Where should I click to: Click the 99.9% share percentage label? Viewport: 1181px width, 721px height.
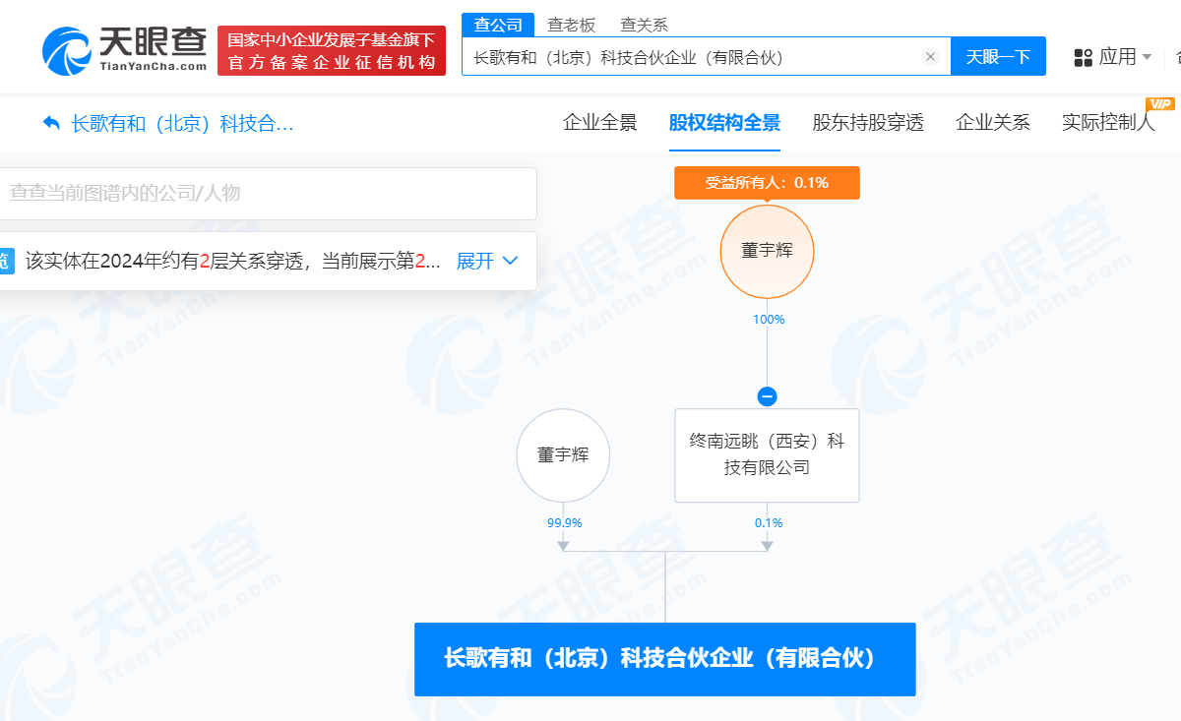click(x=564, y=522)
